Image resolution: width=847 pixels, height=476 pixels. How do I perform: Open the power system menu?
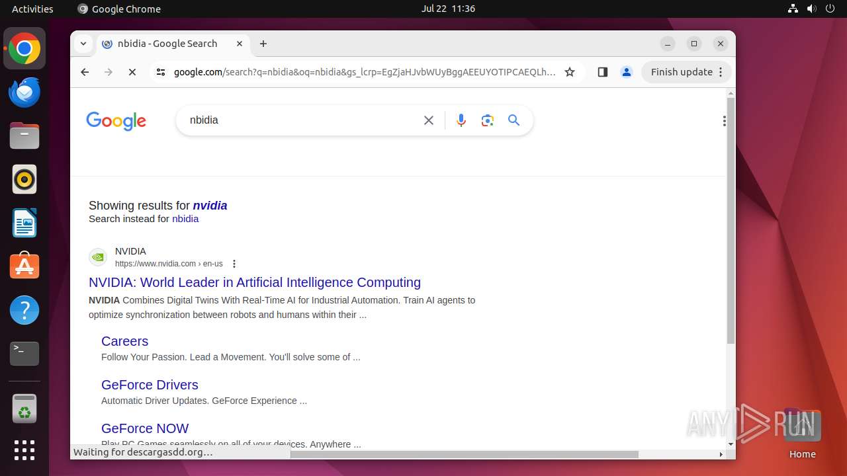coord(830,9)
